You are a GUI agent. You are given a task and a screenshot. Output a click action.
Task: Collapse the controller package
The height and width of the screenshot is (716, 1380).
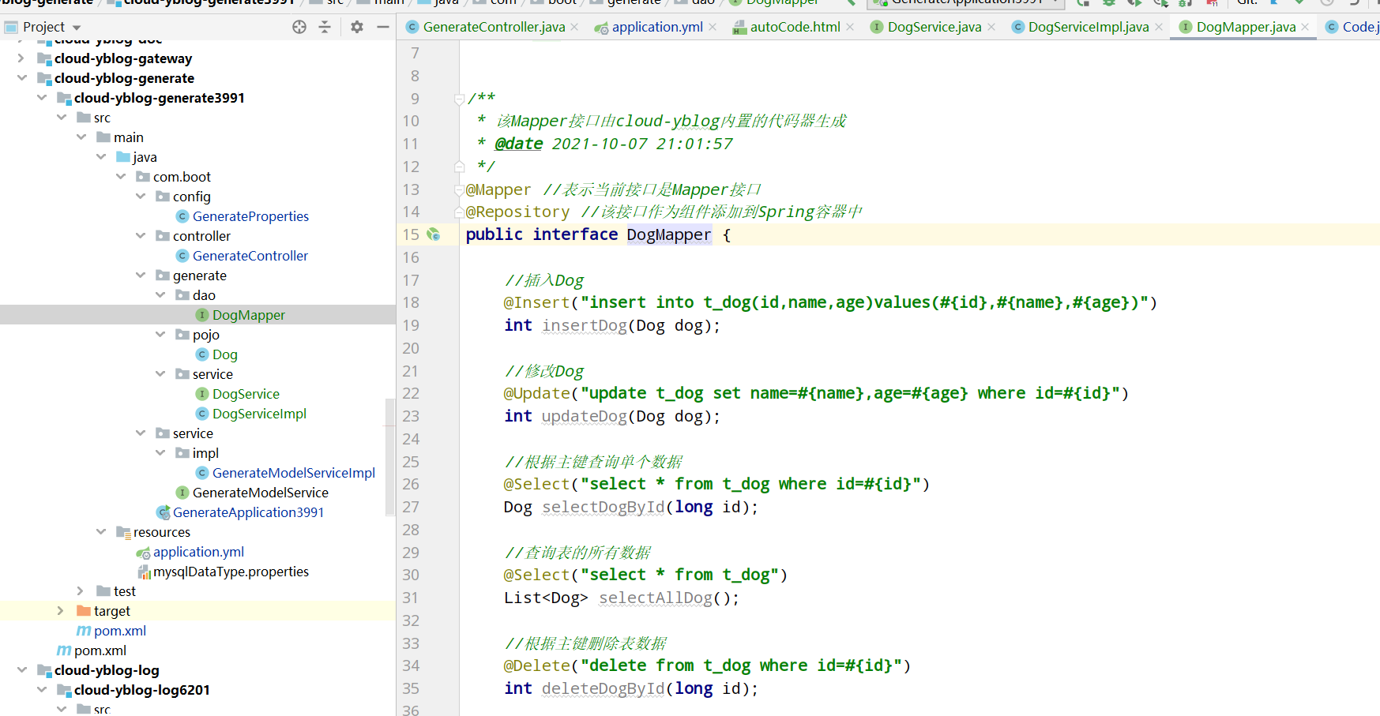point(140,236)
